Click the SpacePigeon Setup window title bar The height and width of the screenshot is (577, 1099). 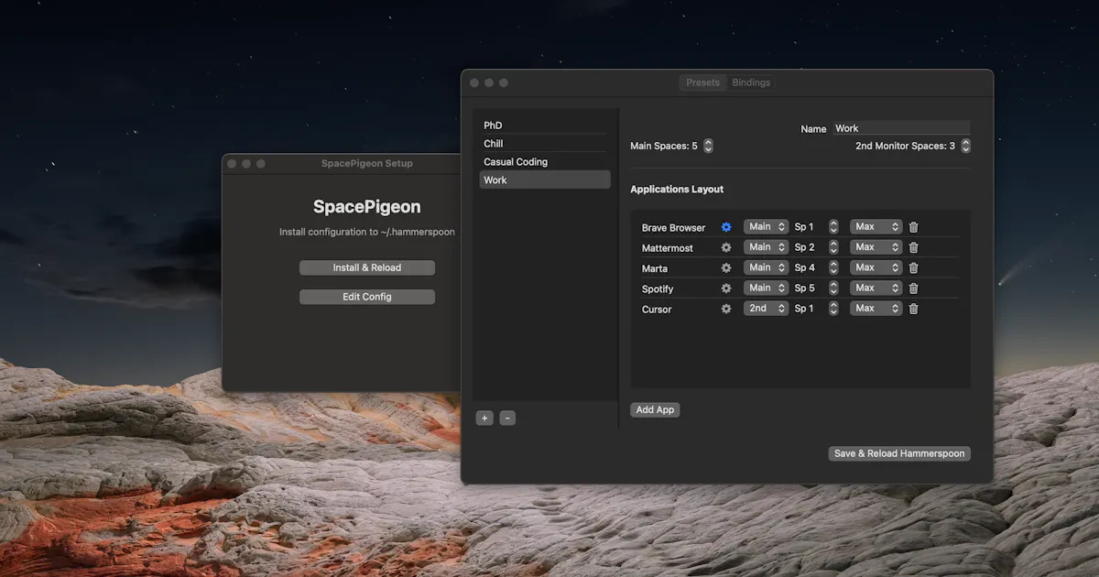pos(367,164)
